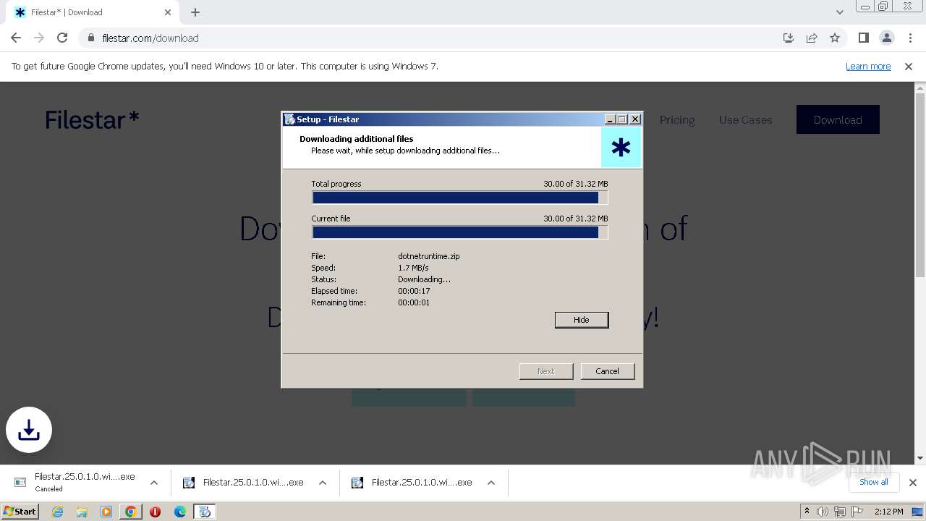Image resolution: width=926 pixels, height=521 pixels.
Task: Open the Chrome profile avatar
Action: click(886, 38)
